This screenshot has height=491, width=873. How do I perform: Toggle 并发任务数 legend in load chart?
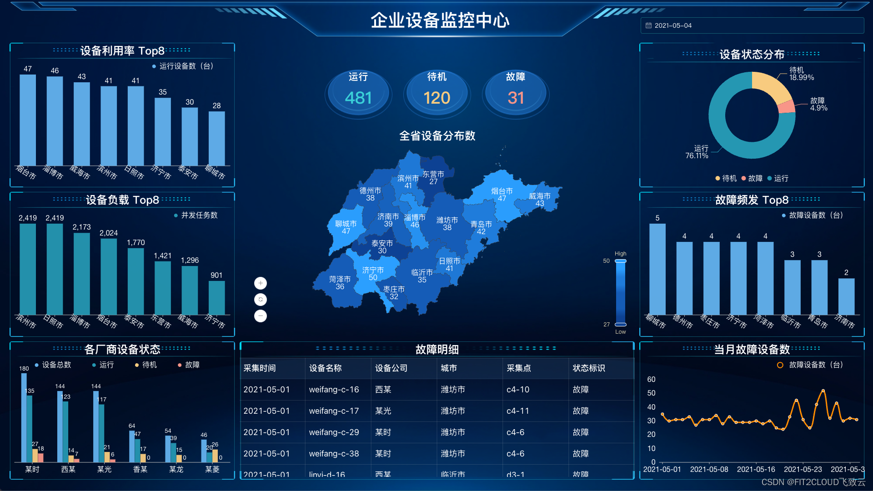pos(196,215)
